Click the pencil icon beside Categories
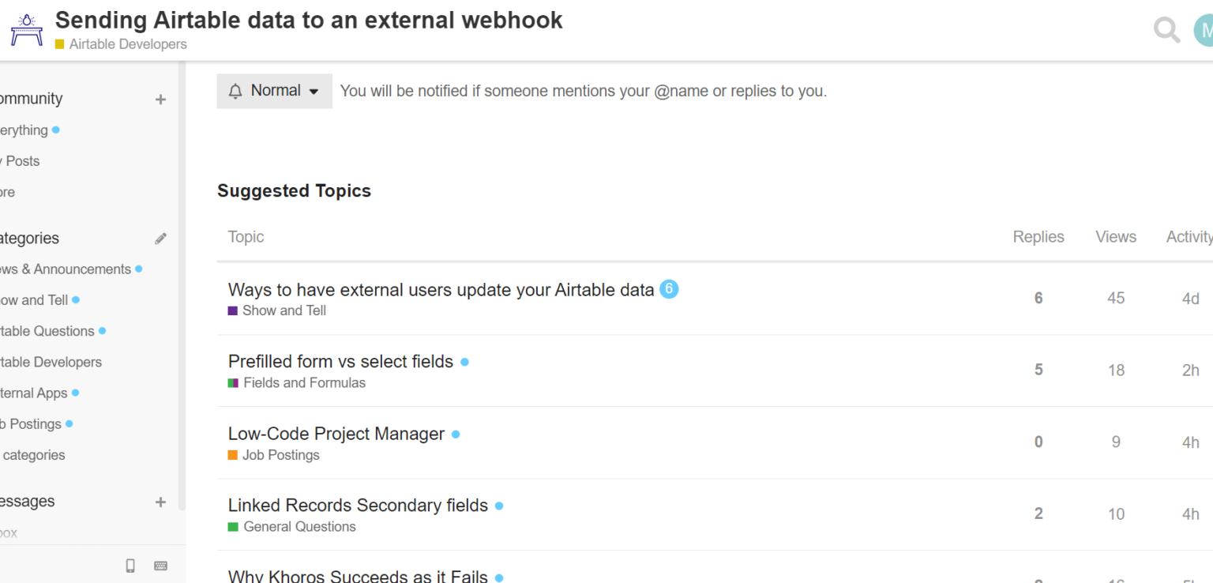Image resolution: width=1213 pixels, height=583 pixels. 161,239
